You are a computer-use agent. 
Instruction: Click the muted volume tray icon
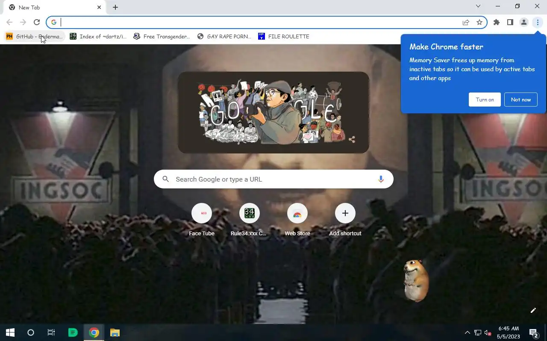[488, 332]
